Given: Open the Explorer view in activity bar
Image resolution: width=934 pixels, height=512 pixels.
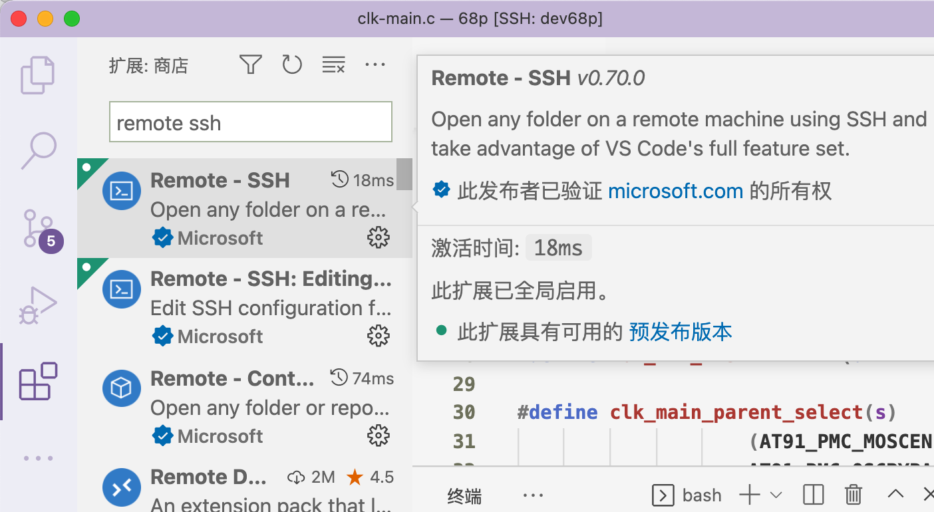Looking at the screenshot, I should point(38,75).
